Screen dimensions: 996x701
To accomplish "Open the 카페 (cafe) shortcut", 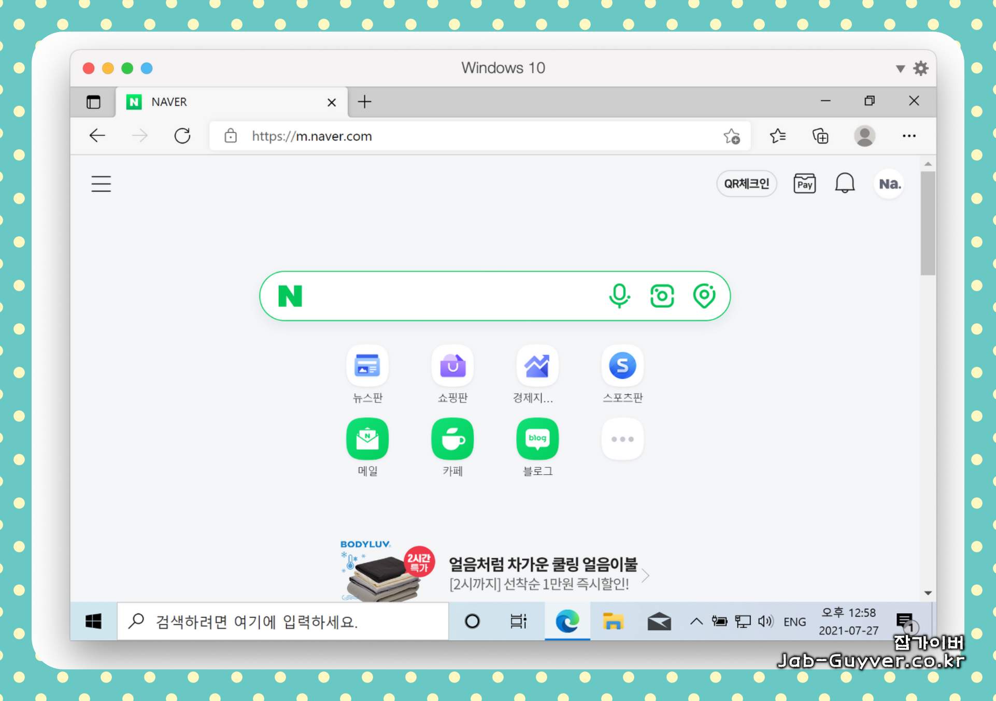I will coord(452,439).
